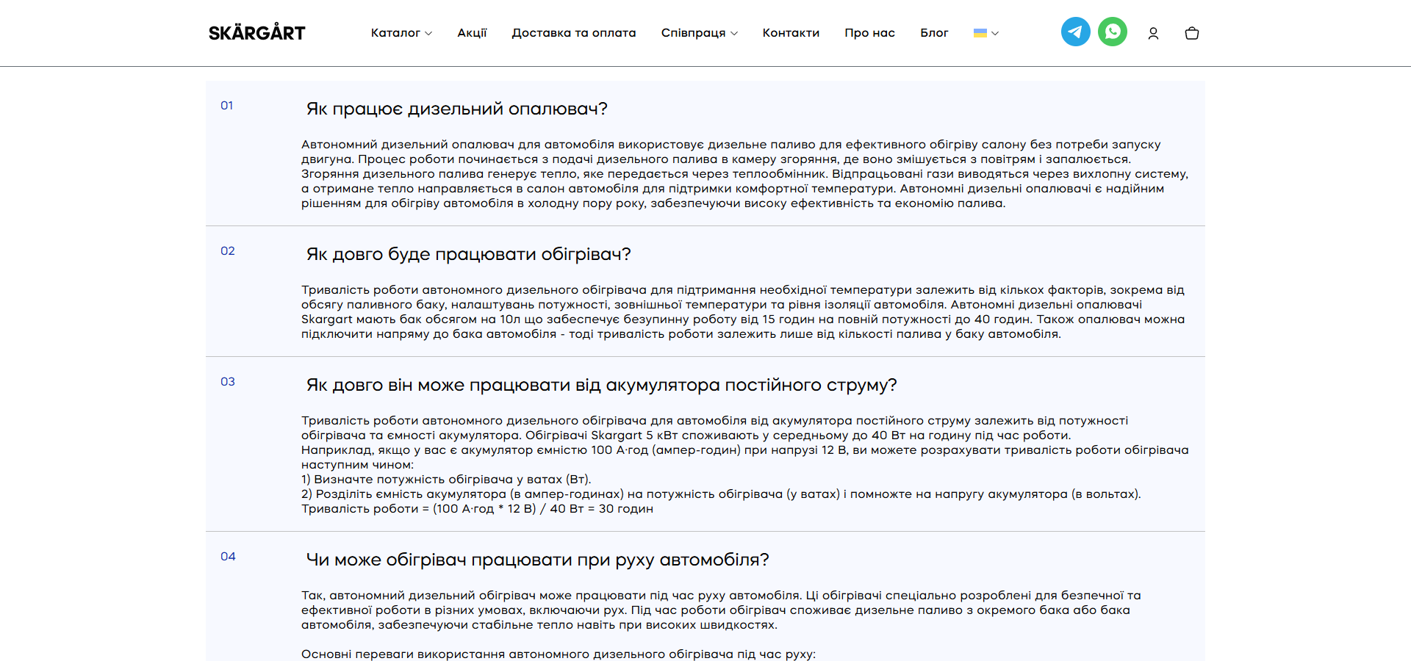Toggle question about акумулятора постійного струму
Image resolution: width=1411 pixels, height=661 pixels.
(602, 385)
